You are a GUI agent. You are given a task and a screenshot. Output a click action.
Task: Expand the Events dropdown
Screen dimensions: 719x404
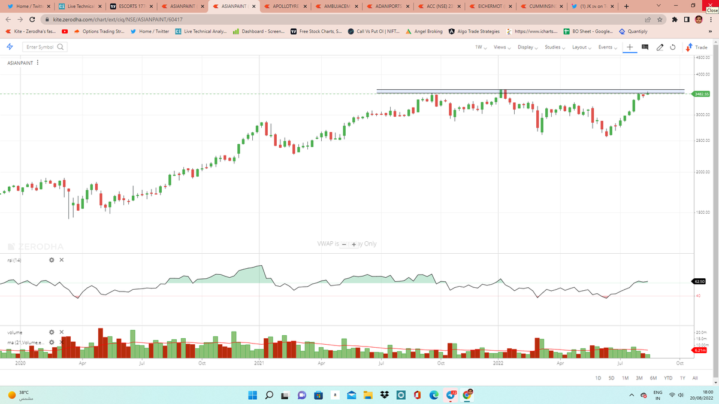(x=607, y=47)
